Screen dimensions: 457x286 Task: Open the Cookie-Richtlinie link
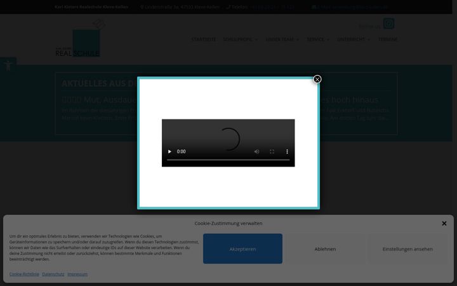(x=24, y=274)
